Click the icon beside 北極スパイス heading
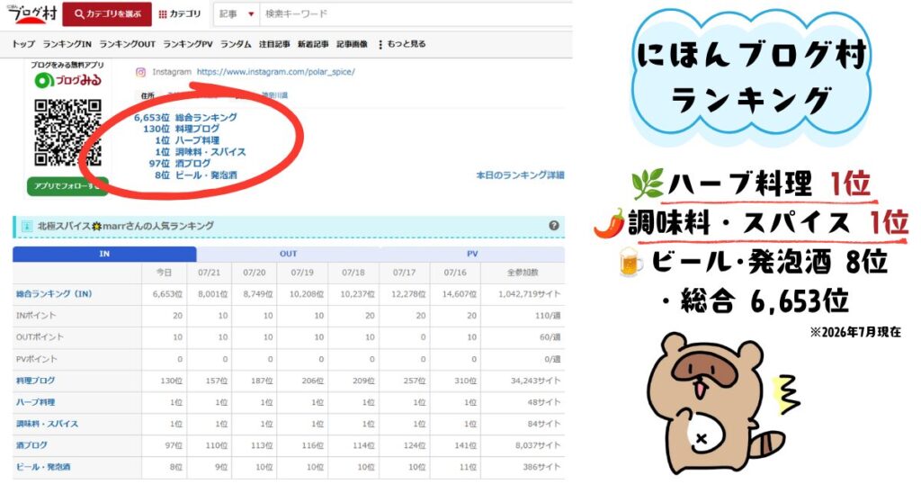Image resolution: width=921 pixels, height=484 pixels. click(x=26, y=226)
